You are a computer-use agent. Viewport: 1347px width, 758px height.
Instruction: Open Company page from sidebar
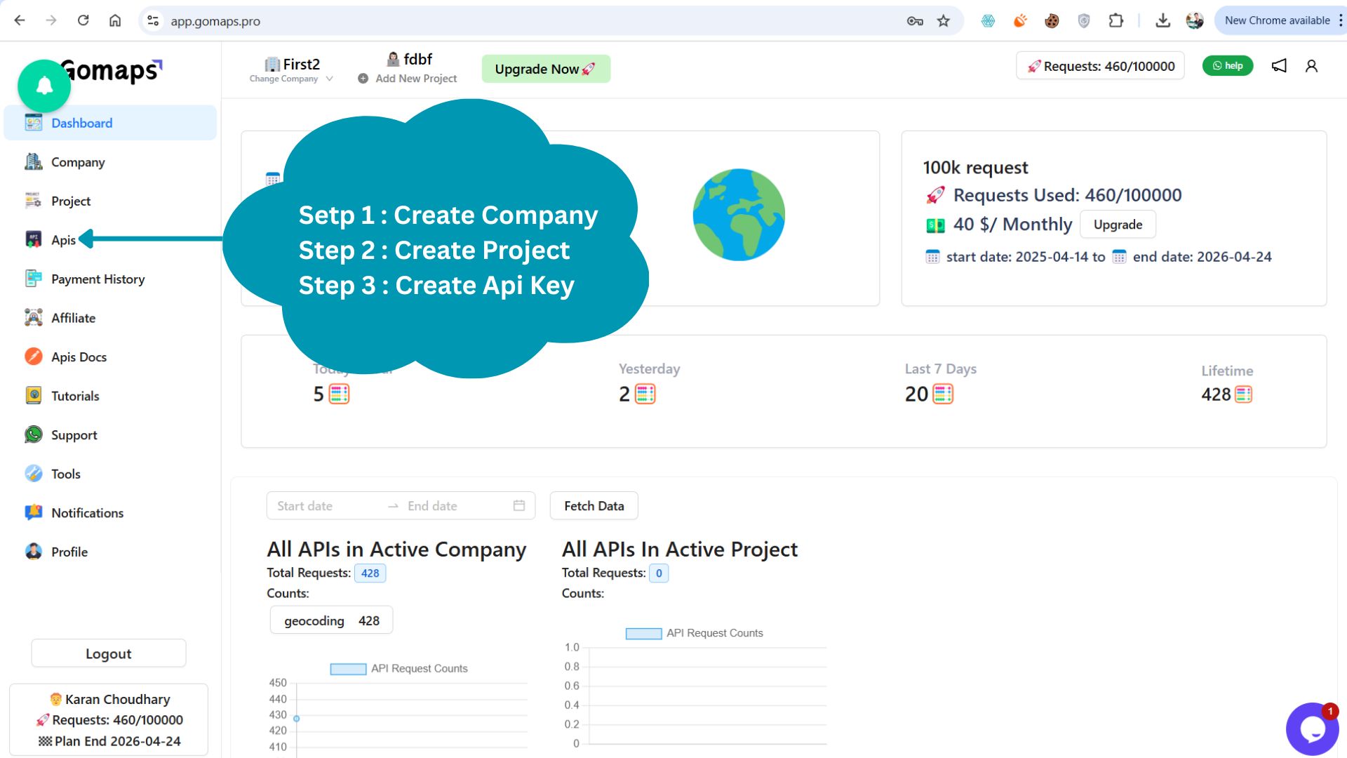point(110,162)
